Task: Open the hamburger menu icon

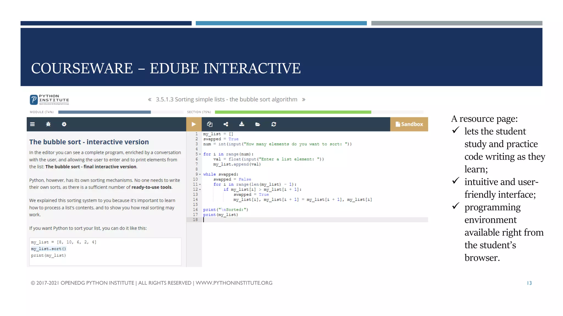Action: pos(32,124)
